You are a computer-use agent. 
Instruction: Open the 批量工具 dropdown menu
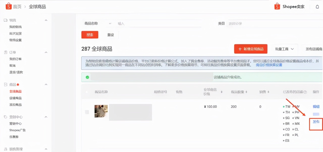pyautogui.click(x=284, y=49)
